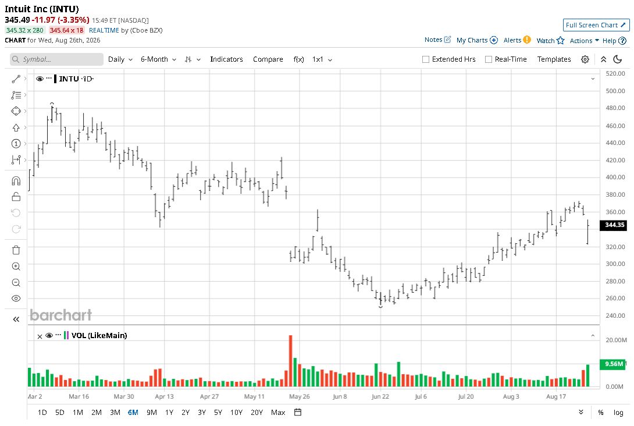The width and height of the screenshot is (634, 426).
Task: Zoom out of the chart
Action: tap(16, 282)
